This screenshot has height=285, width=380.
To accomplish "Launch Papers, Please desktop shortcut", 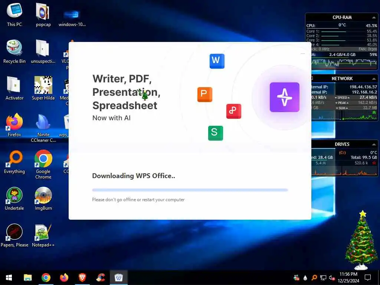I will (x=14, y=236).
